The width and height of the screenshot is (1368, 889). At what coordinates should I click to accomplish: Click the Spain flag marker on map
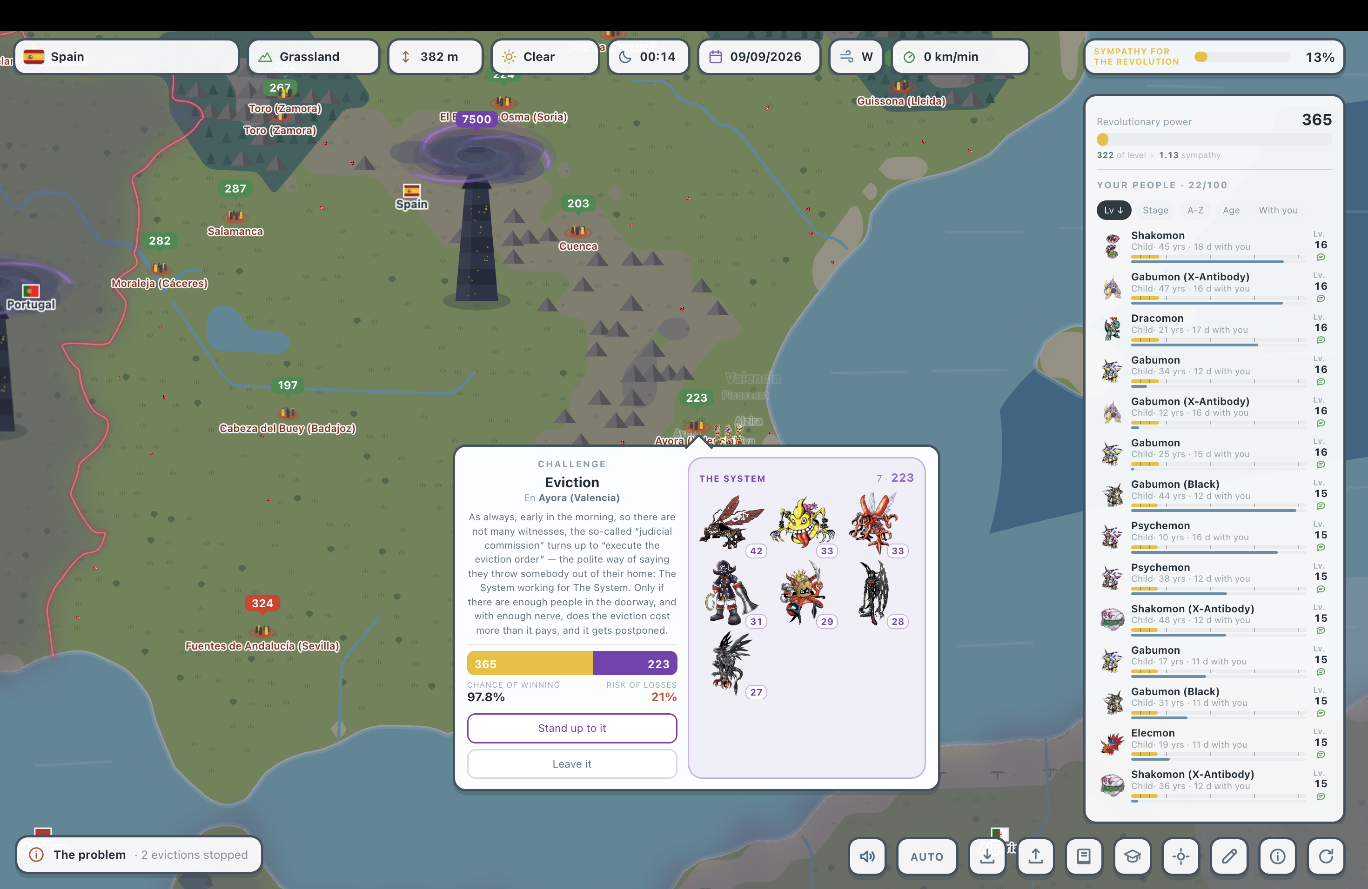(411, 191)
